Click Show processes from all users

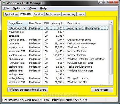pyautogui.click(x=28, y=90)
